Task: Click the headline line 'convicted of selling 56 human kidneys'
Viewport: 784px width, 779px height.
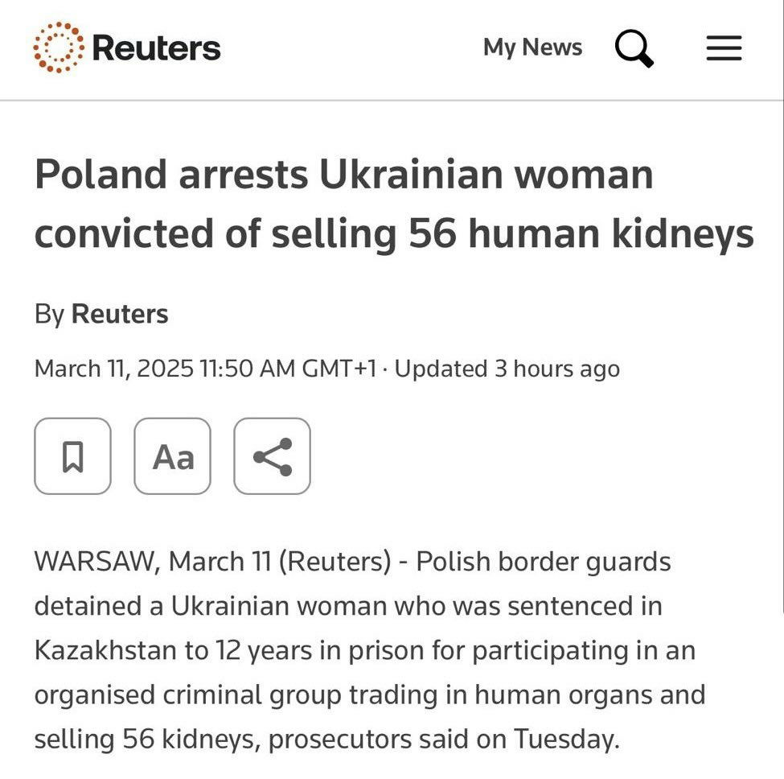Action: pyautogui.click(x=394, y=233)
